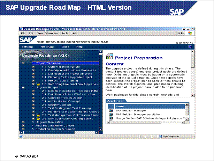Expand the 4 Final Preparation for Cutover node
This screenshot has width=214, height=161.
(x=23, y=126)
